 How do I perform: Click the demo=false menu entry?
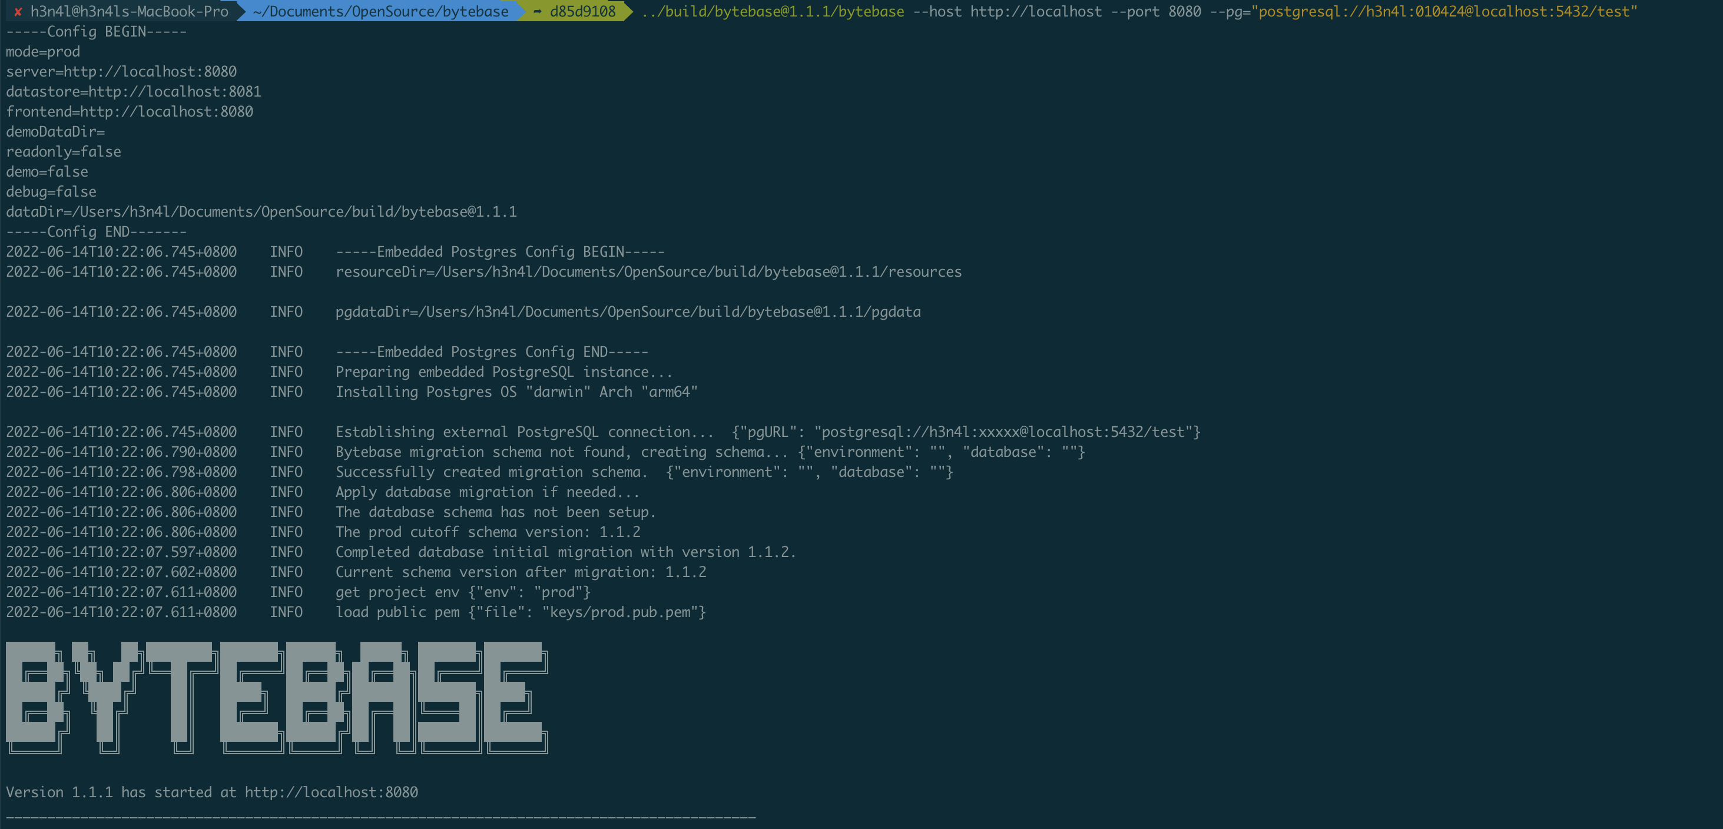point(47,172)
